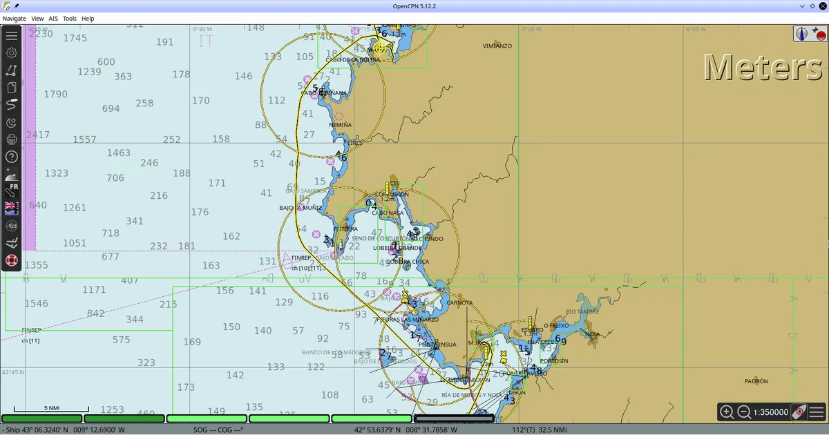Open the Navigate menu
The width and height of the screenshot is (829, 435).
(x=14, y=19)
